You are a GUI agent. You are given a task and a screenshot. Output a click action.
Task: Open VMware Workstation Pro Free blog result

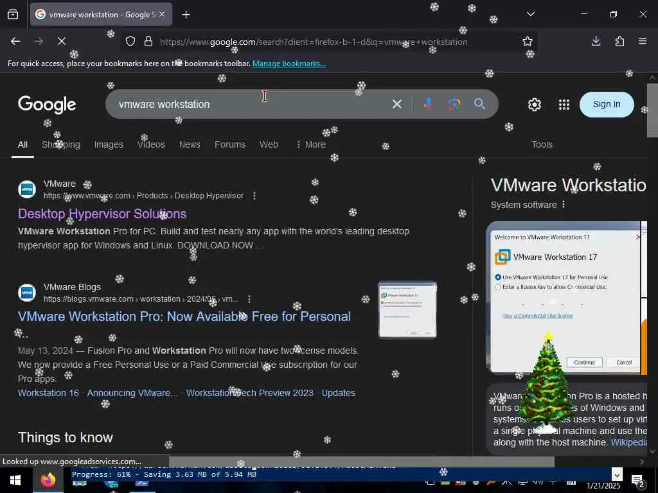[x=184, y=316]
